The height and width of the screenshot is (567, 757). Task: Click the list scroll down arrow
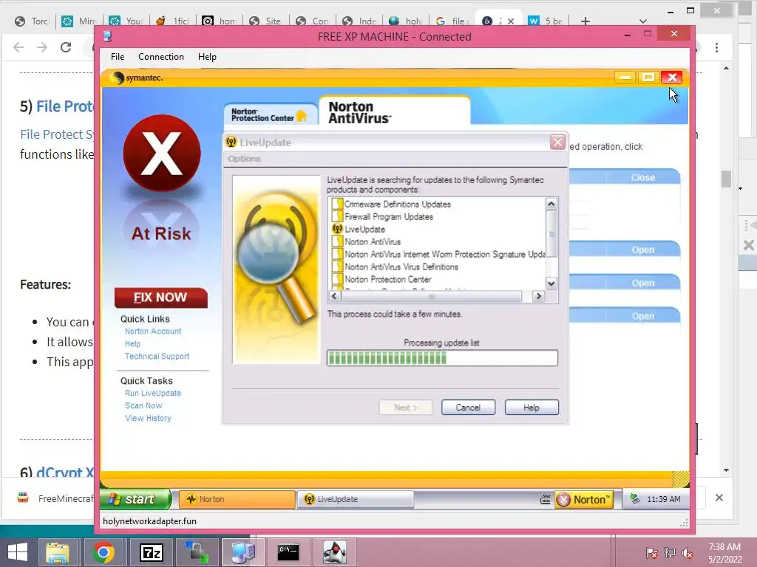click(x=551, y=283)
